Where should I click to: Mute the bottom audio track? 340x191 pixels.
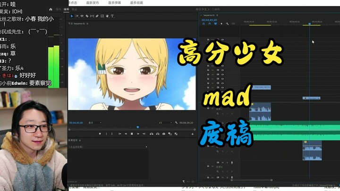click(x=222, y=177)
